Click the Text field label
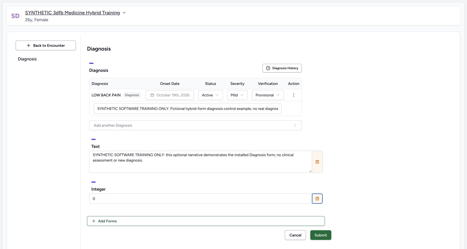 tap(95, 147)
